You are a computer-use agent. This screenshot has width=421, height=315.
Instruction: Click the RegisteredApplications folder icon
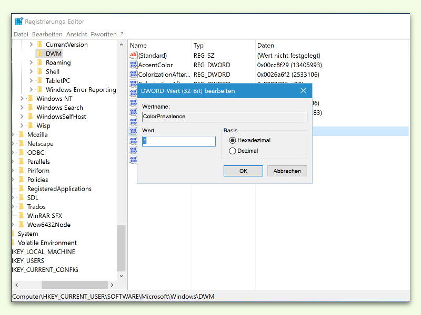click(x=22, y=188)
